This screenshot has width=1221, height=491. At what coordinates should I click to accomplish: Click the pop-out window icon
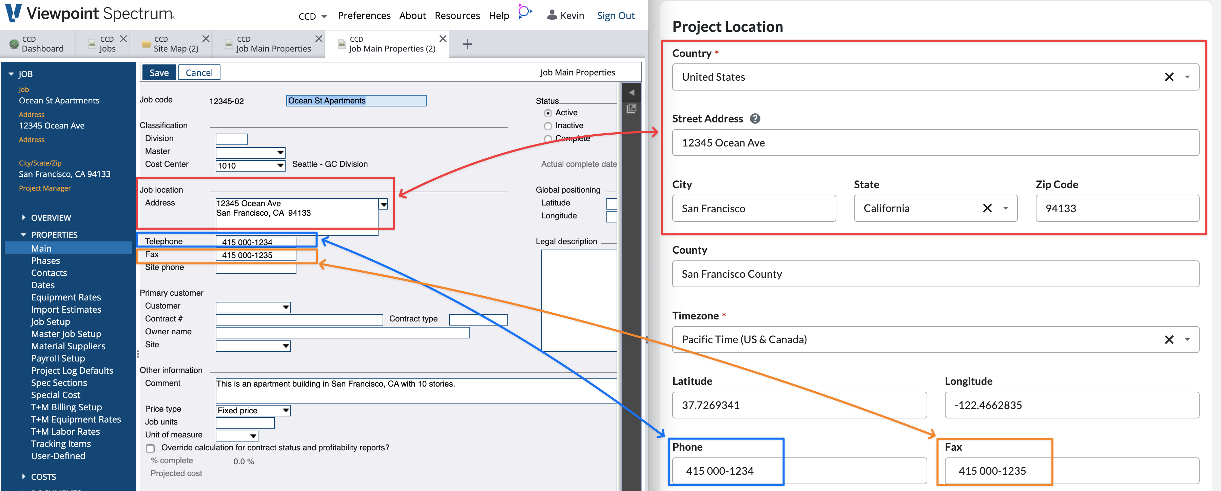[x=631, y=109]
